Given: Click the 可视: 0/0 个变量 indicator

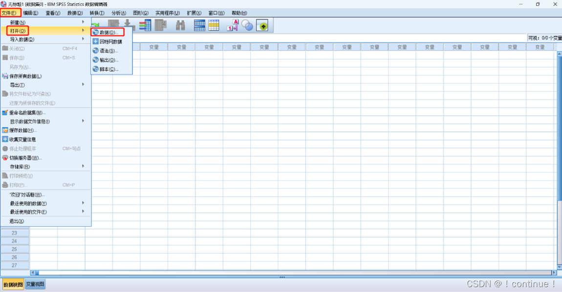Looking at the screenshot, I should tap(544, 38).
